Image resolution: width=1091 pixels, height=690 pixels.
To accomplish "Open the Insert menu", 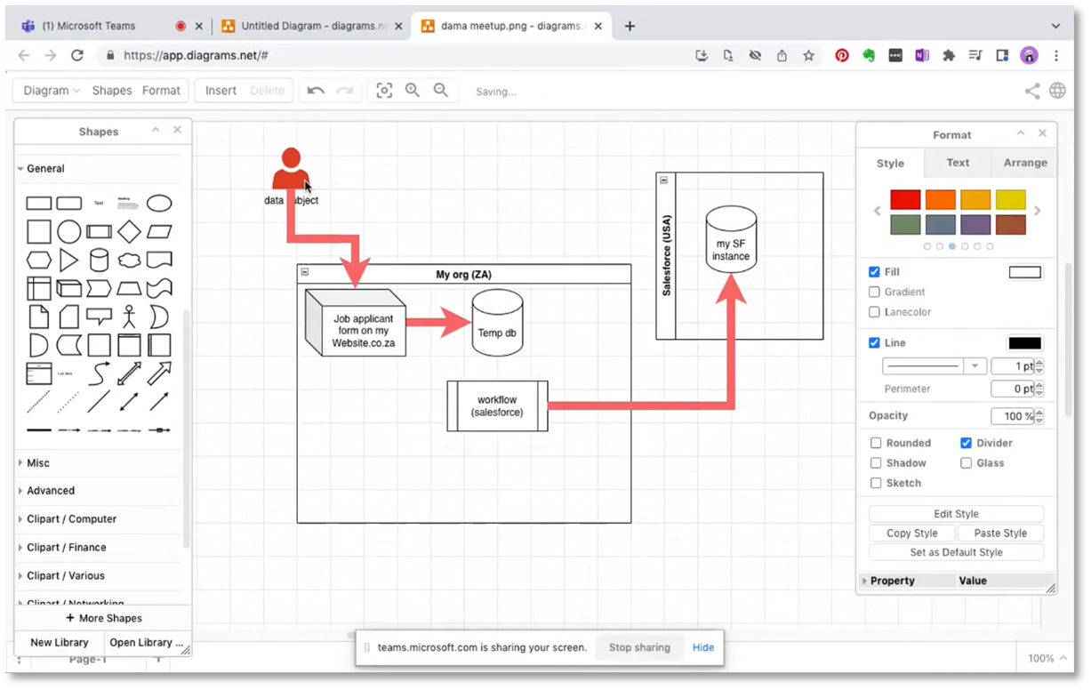I will pos(221,91).
